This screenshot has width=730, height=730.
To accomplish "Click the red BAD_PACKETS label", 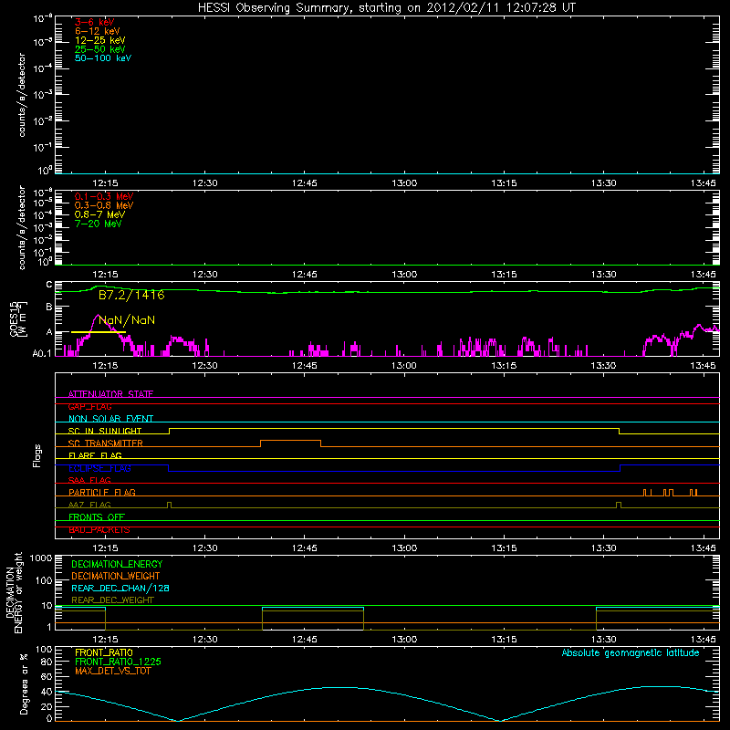I will click(x=99, y=530).
